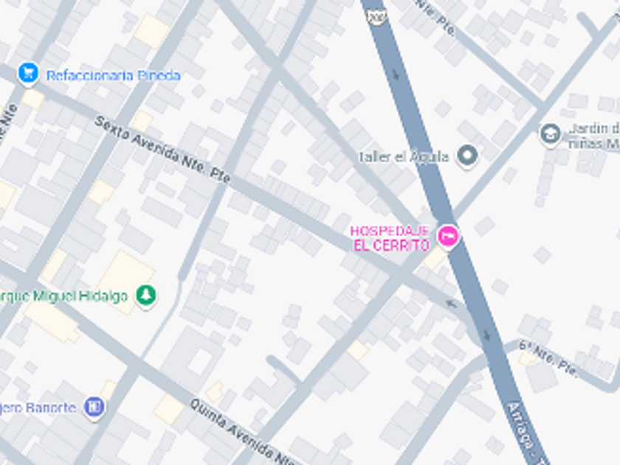Click the Jardín de niñas label text
This screenshot has width=620, height=465.
[594, 136]
